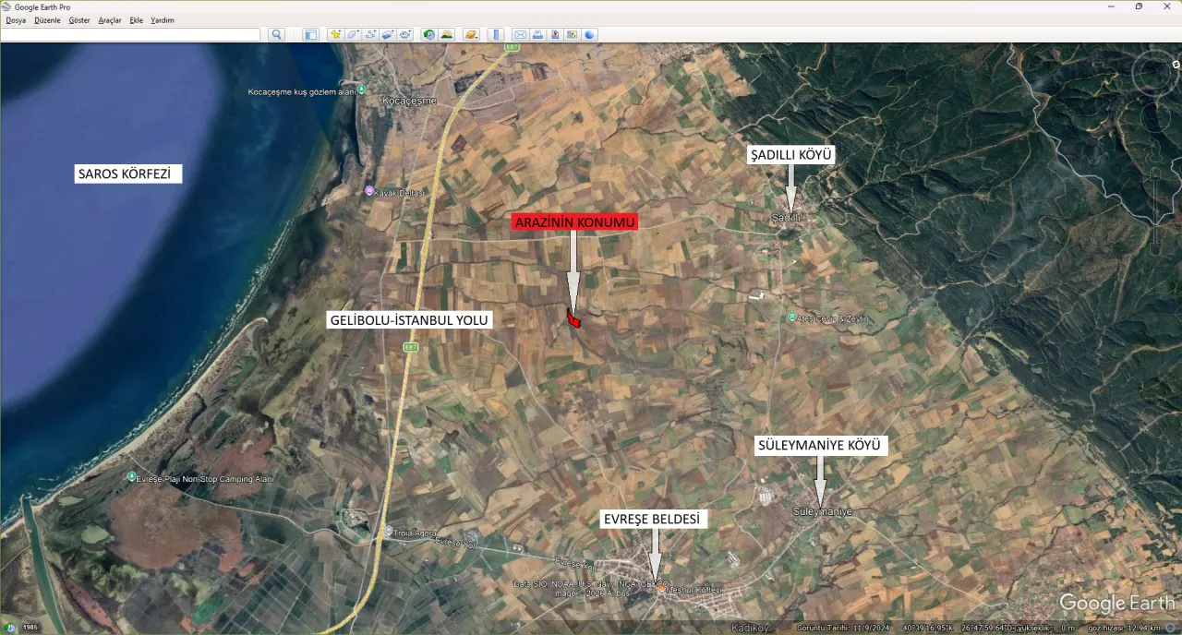The width and height of the screenshot is (1182, 635).
Task: Open the Dosya menu
Action: (16, 20)
